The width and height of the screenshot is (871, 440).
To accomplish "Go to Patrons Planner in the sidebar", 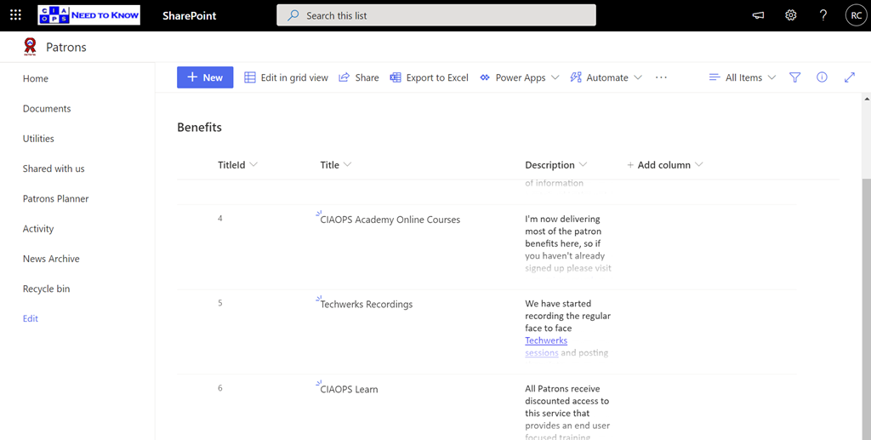I will [x=55, y=198].
